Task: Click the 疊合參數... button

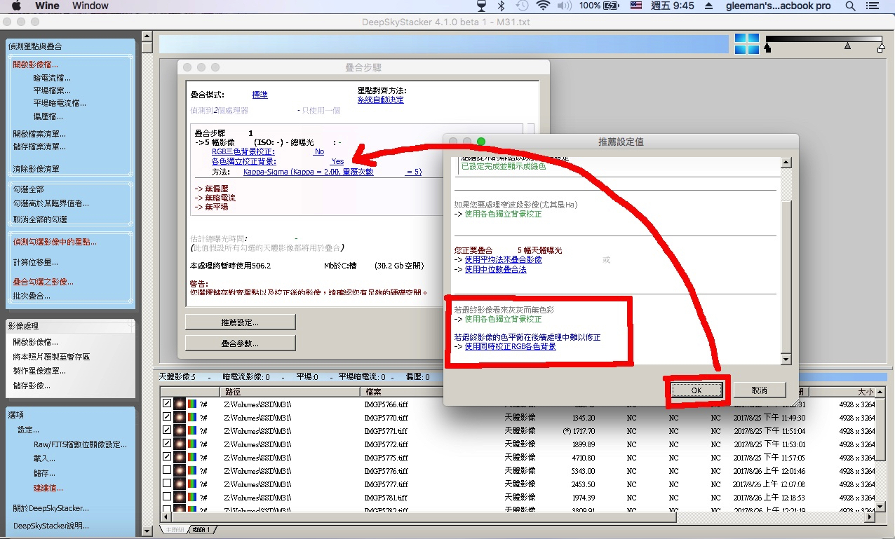Action: pyautogui.click(x=240, y=343)
